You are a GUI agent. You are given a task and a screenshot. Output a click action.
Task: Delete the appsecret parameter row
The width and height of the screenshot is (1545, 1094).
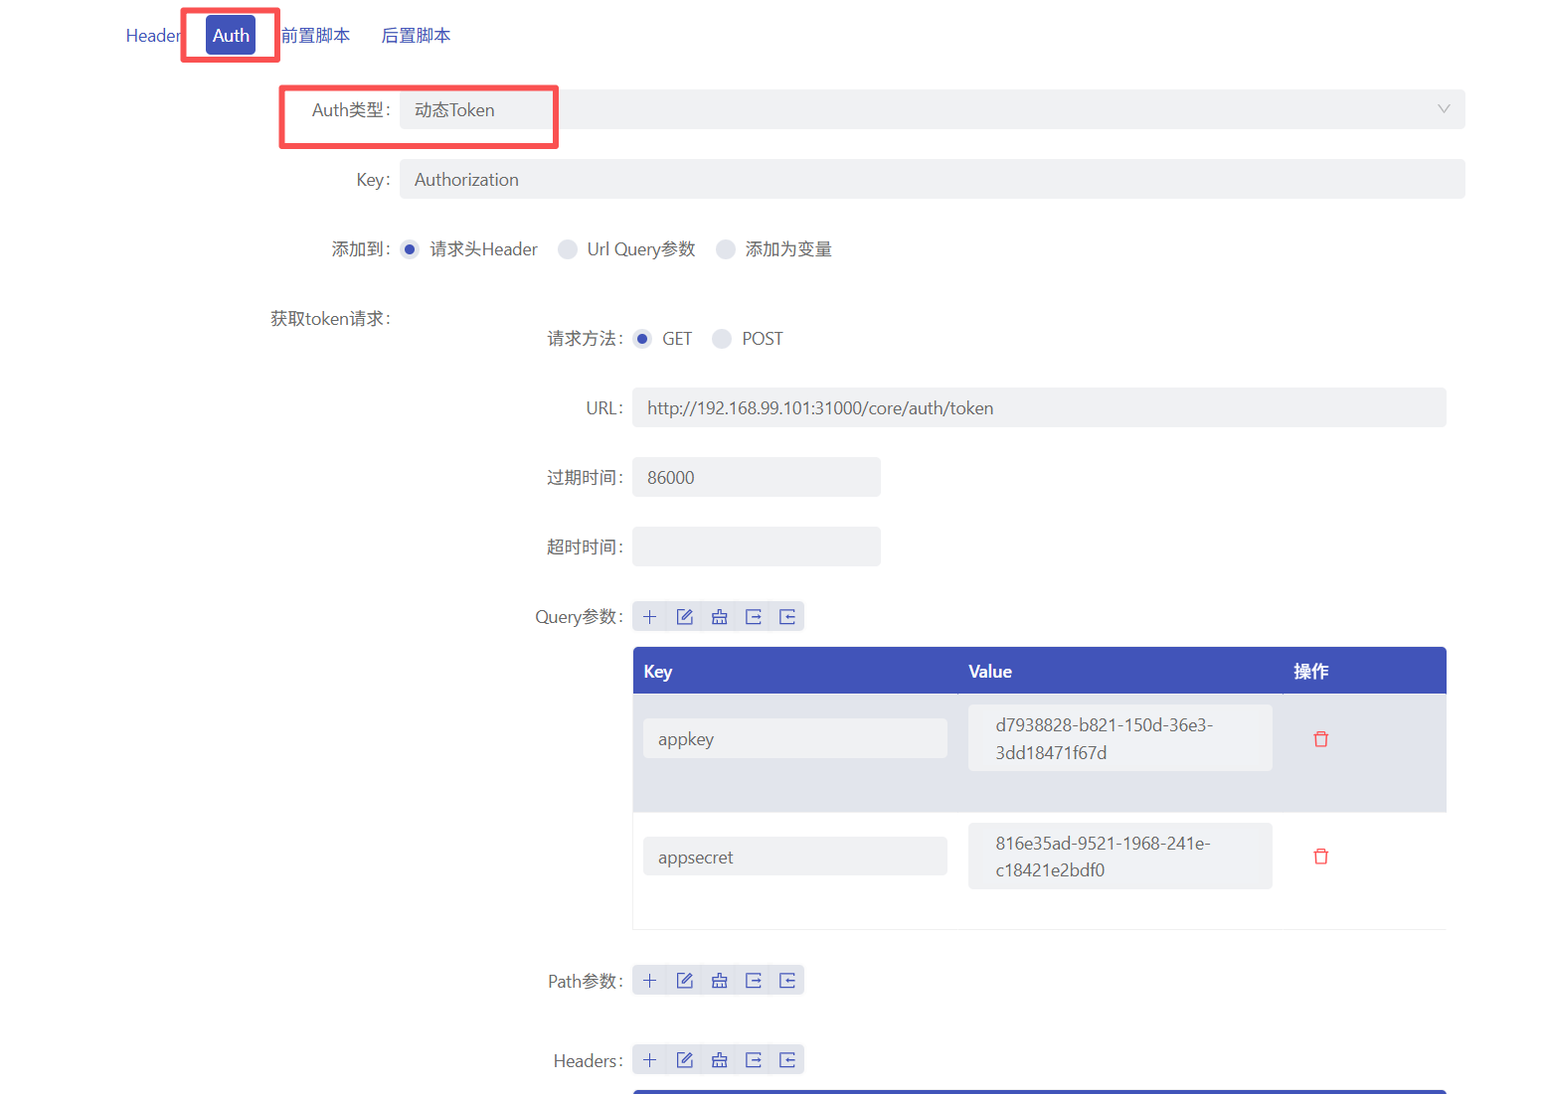coord(1320,856)
